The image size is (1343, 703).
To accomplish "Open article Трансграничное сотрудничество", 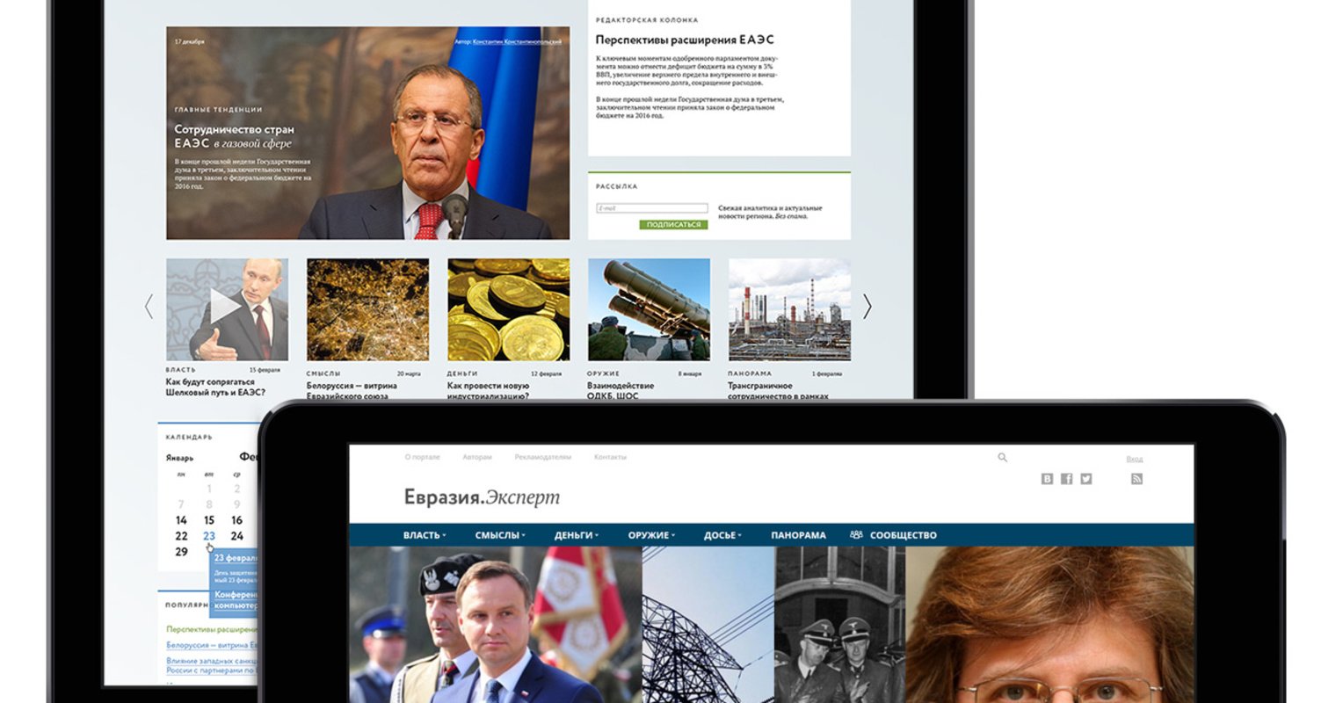I will tap(779, 391).
